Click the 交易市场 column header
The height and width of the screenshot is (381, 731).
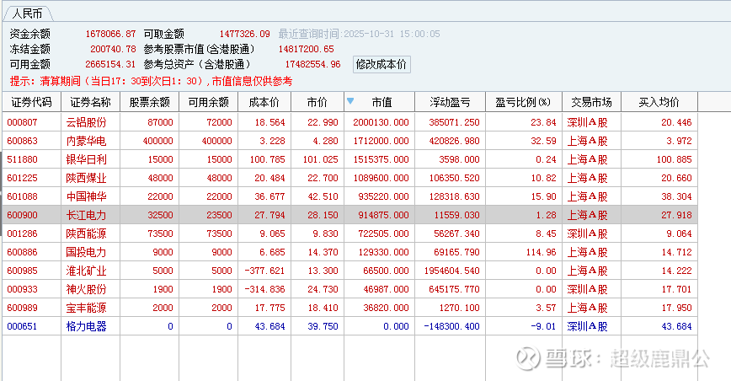point(590,103)
